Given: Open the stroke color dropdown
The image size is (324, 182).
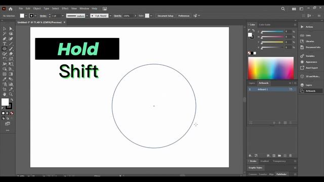Looking at the screenshot, I should (35, 16).
